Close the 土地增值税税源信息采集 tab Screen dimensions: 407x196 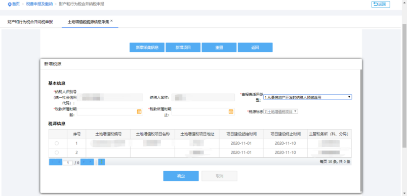click(x=111, y=20)
